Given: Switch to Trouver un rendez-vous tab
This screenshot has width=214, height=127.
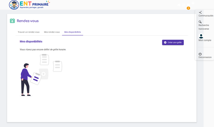Looking at the screenshot, I should click(28, 32).
